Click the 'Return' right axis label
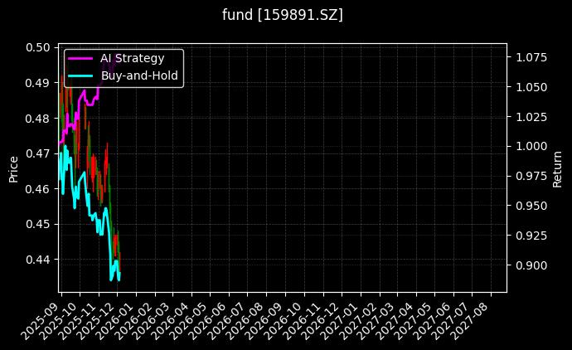Viewport: 572px width, 350px height. point(557,169)
